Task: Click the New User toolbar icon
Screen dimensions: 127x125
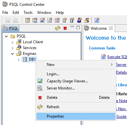Action: pos(79,20)
